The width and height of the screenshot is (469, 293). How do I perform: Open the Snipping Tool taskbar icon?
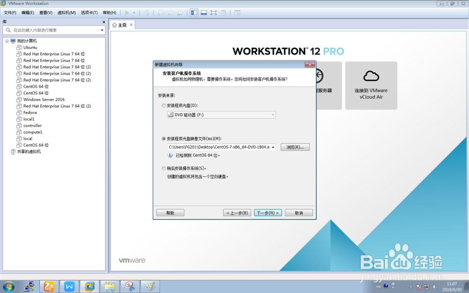[x=130, y=286]
